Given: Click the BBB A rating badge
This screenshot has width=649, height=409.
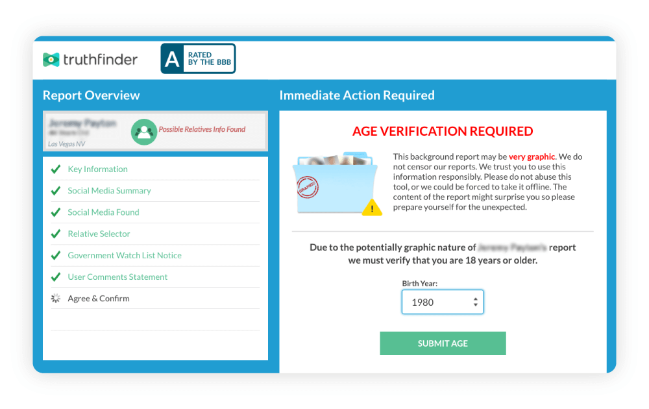Looking at the screenshot, I should click(198, 59).
